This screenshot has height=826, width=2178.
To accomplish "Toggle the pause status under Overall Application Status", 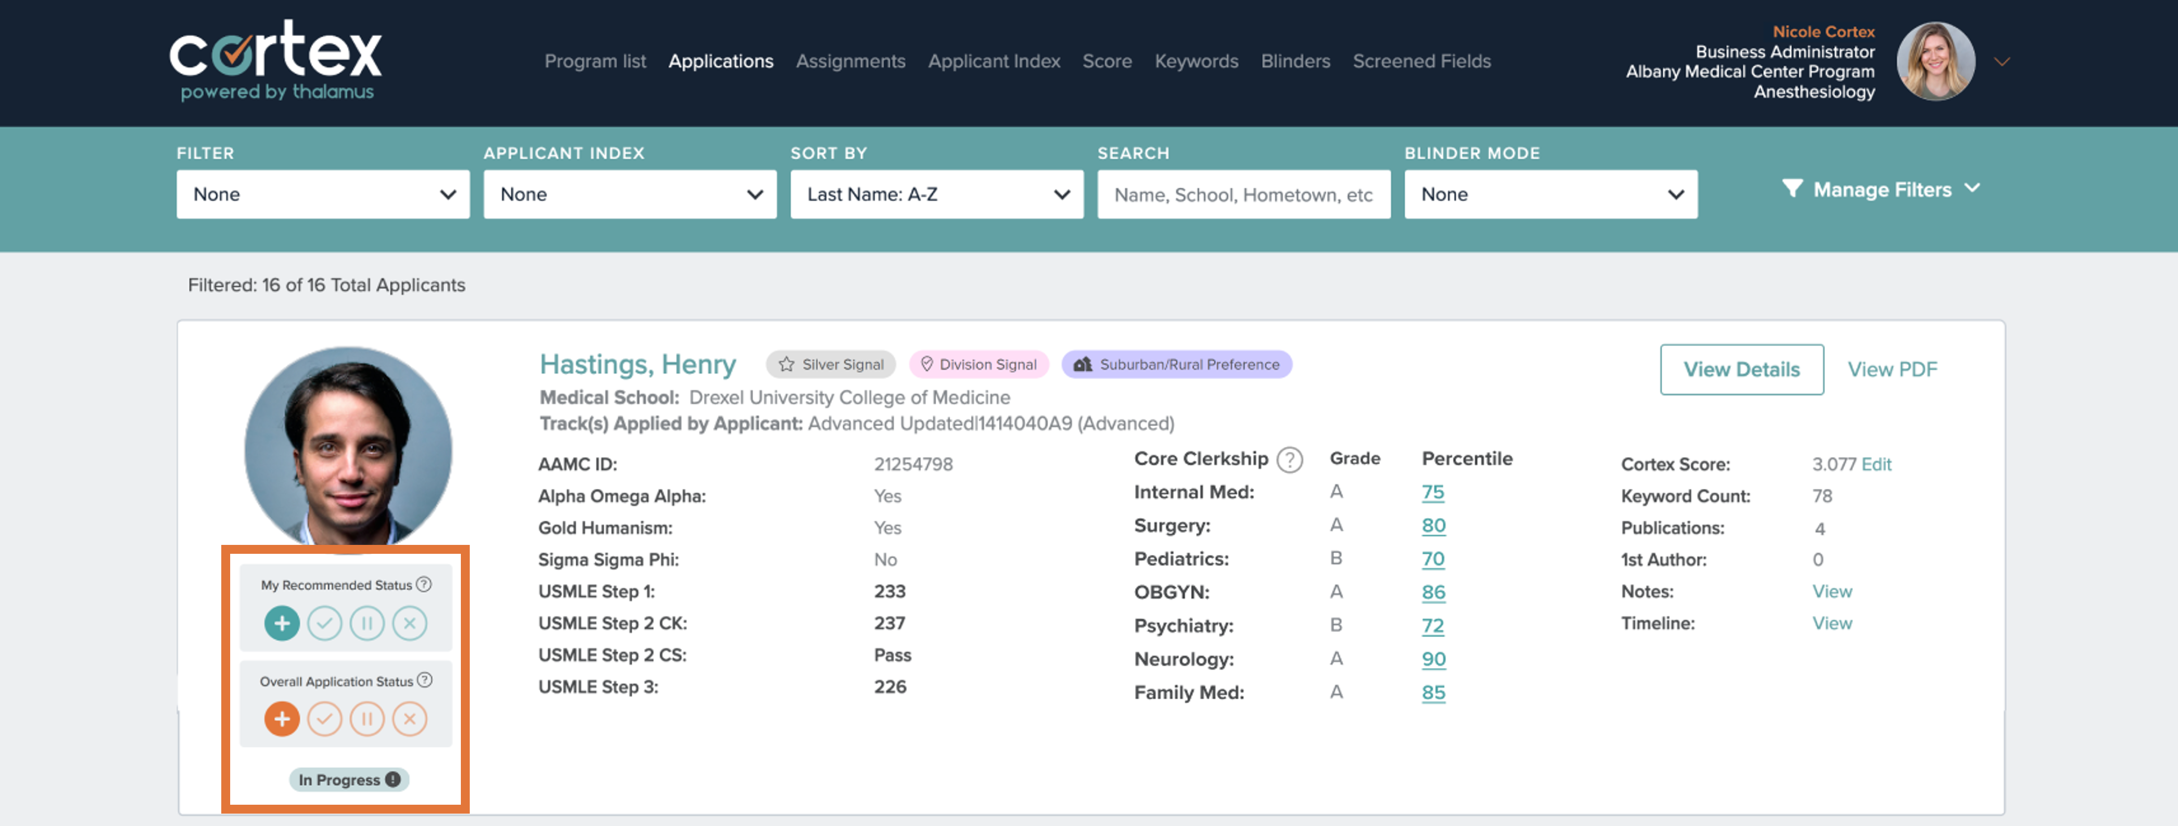I will [x=367, y=719].
